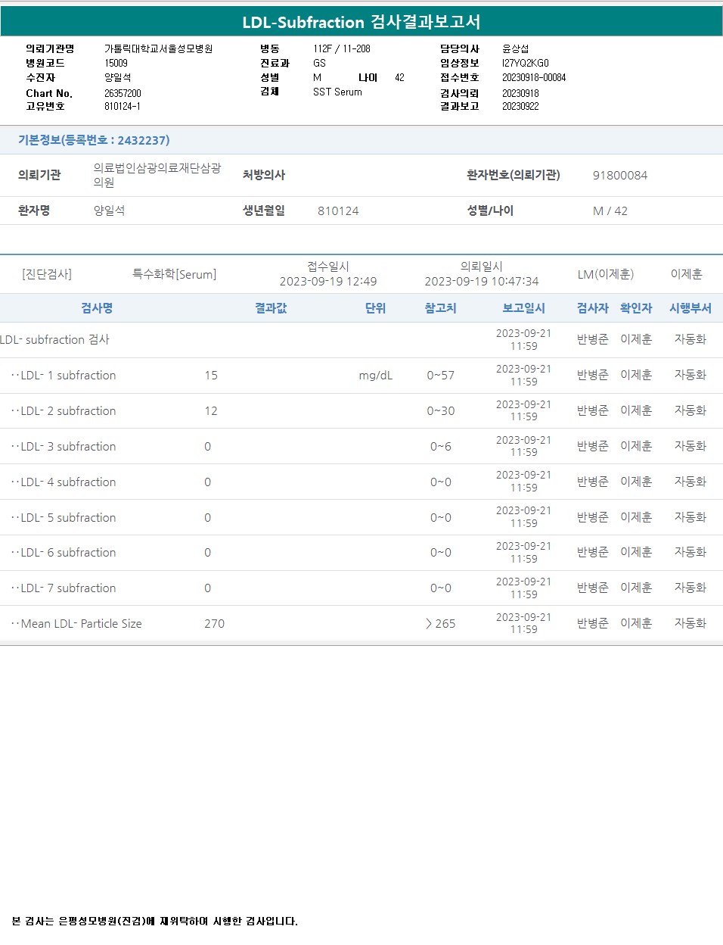
Task: Click the LDL- 7 subfraction test name
Action: [68, 588]
